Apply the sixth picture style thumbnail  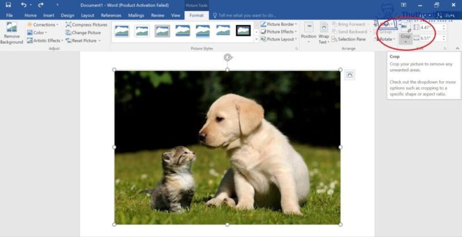pyautogui.click(x=223, y=31)
